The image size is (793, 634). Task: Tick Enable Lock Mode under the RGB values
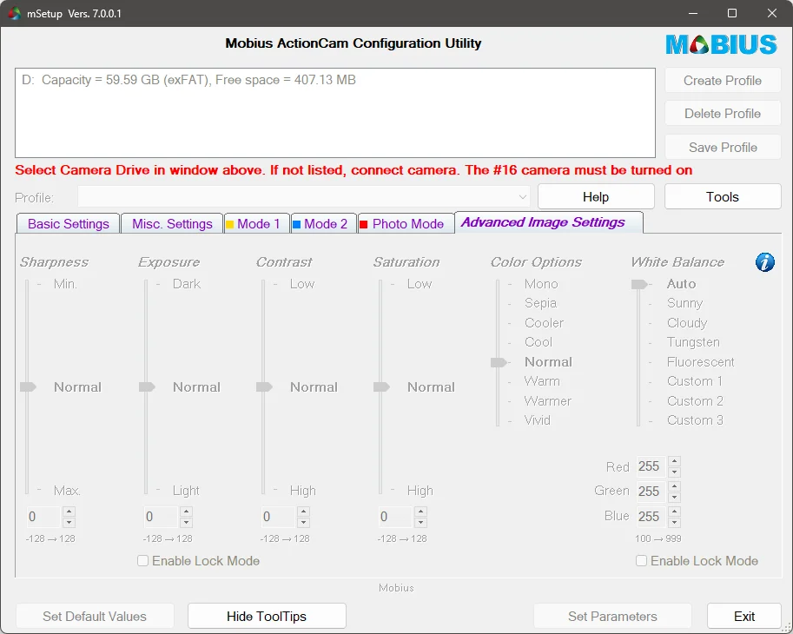pyautogui.click(x=641, y=561)
